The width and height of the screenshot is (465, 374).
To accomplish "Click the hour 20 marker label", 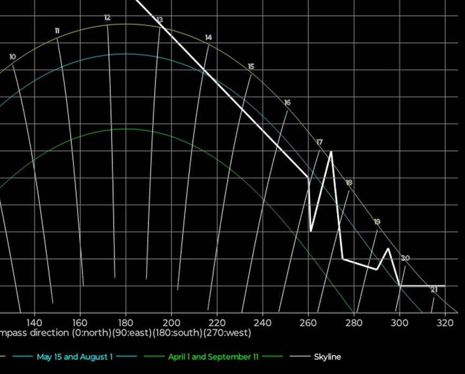I will click(x=405, y=258).
